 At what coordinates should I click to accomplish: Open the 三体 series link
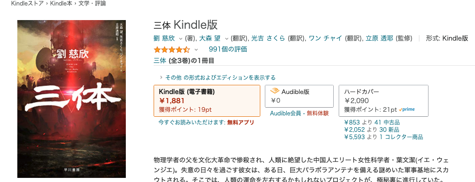pyautogui.click(x=160, y=61)
